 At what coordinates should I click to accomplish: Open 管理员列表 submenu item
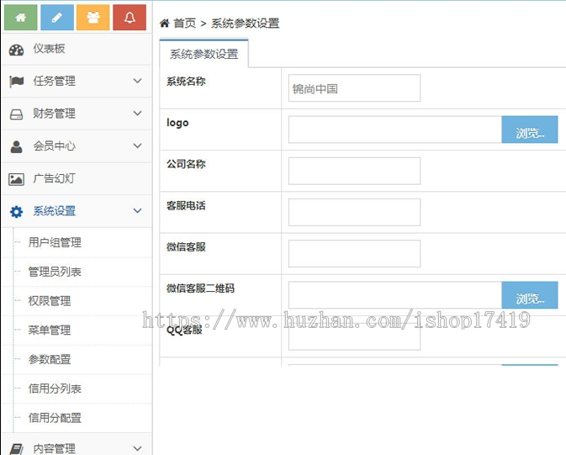55,272
